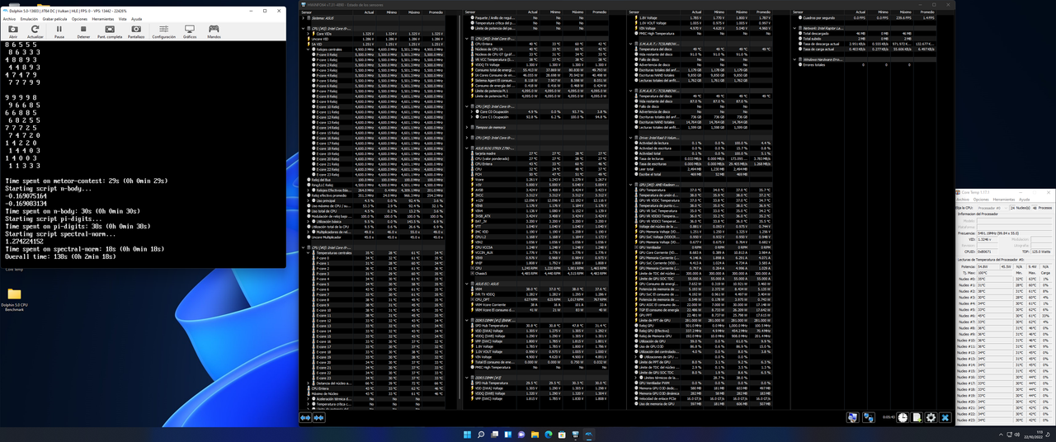
Task: Click Frecuencia value in Core Temp
Action: 1014,233
